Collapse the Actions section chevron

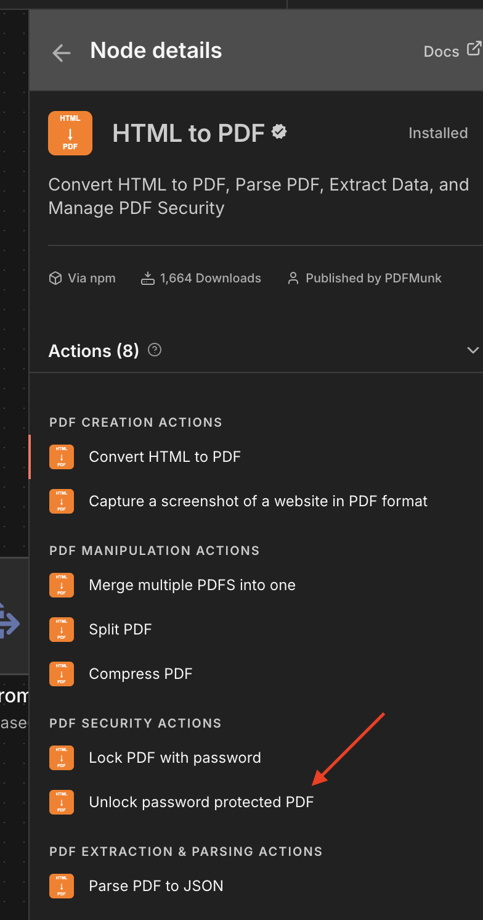[x=473, y=350]
